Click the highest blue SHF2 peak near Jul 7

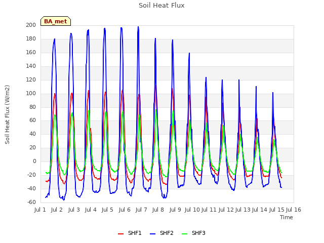pos(138,27)
